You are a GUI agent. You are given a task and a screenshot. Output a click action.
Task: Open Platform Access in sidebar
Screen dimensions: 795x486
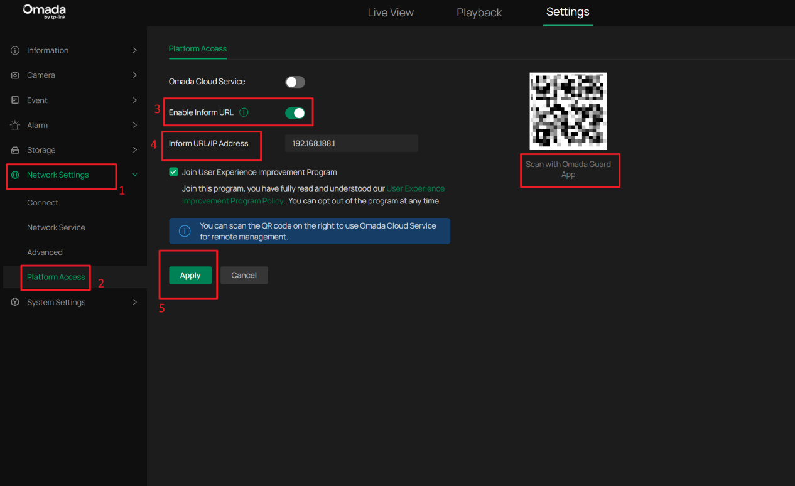pos(56,277)
